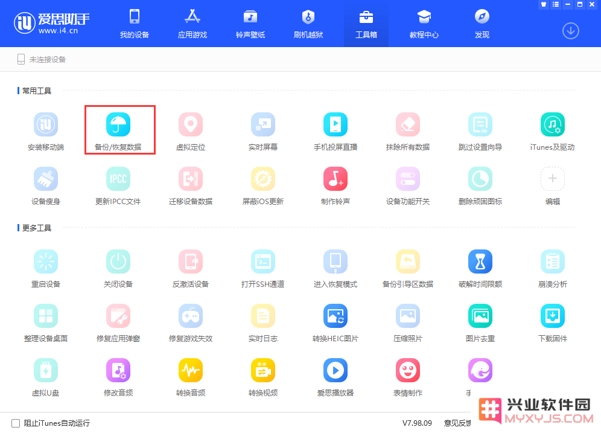This screenshot has width=601, height=433.
Task: Open the 备份/恢复数据 tool
Action: pos(118,132)
